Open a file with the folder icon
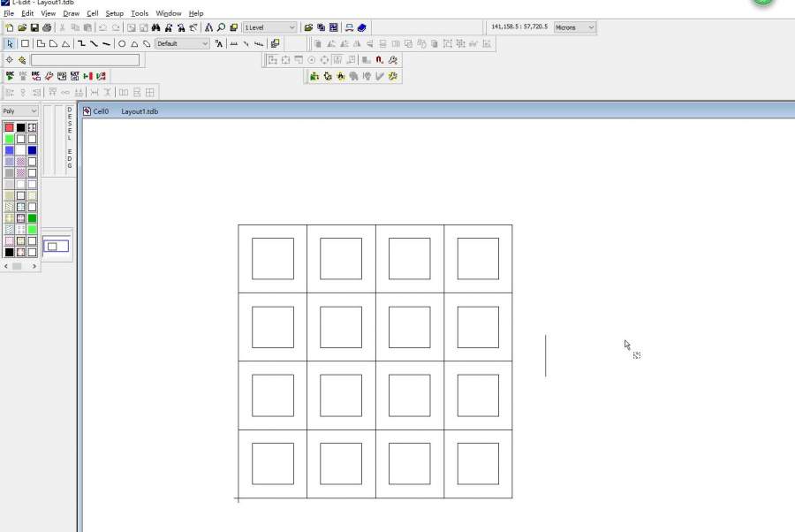The image size is (795, 532). 22,27
